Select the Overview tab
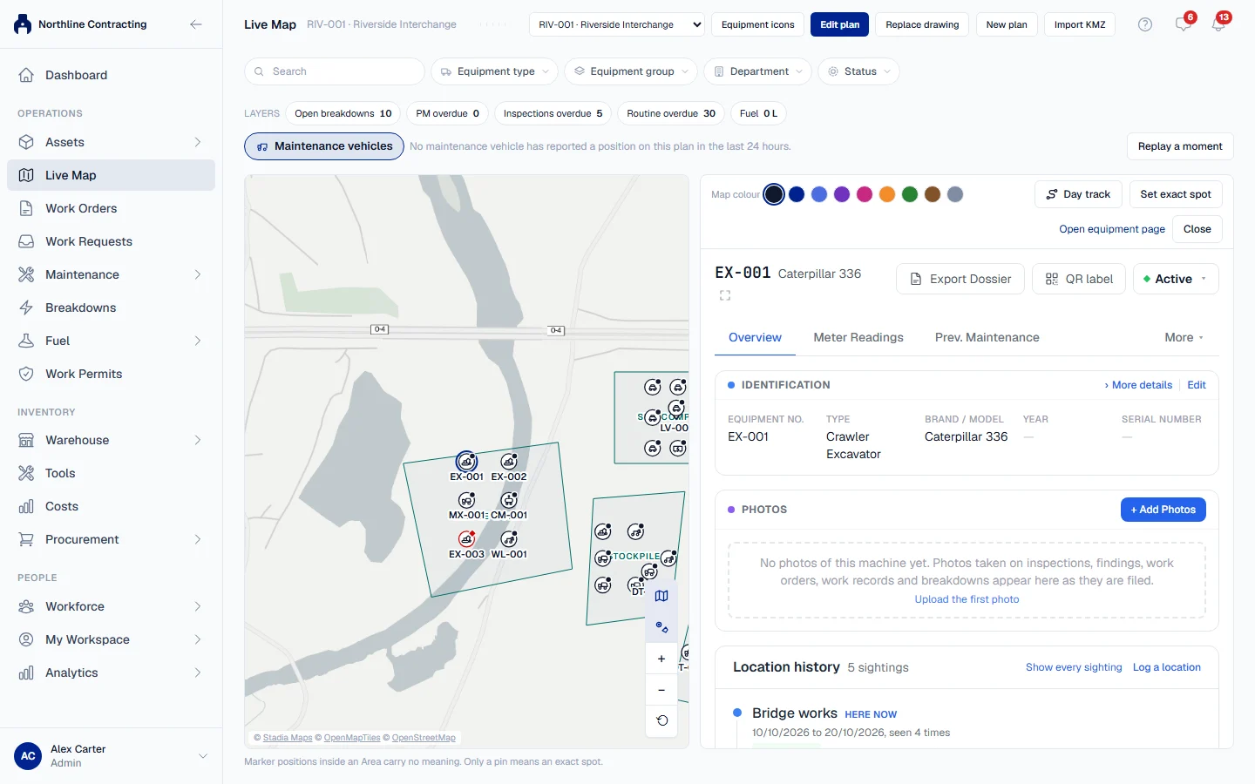1255x784 pixels. [x=755, y=337]
